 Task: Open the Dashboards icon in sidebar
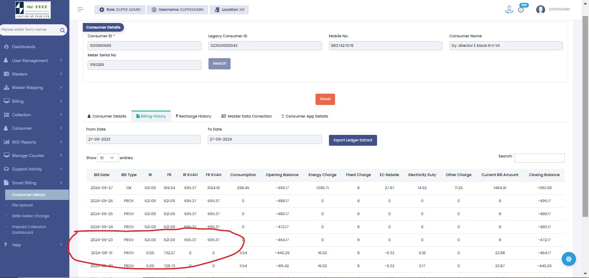7,47
